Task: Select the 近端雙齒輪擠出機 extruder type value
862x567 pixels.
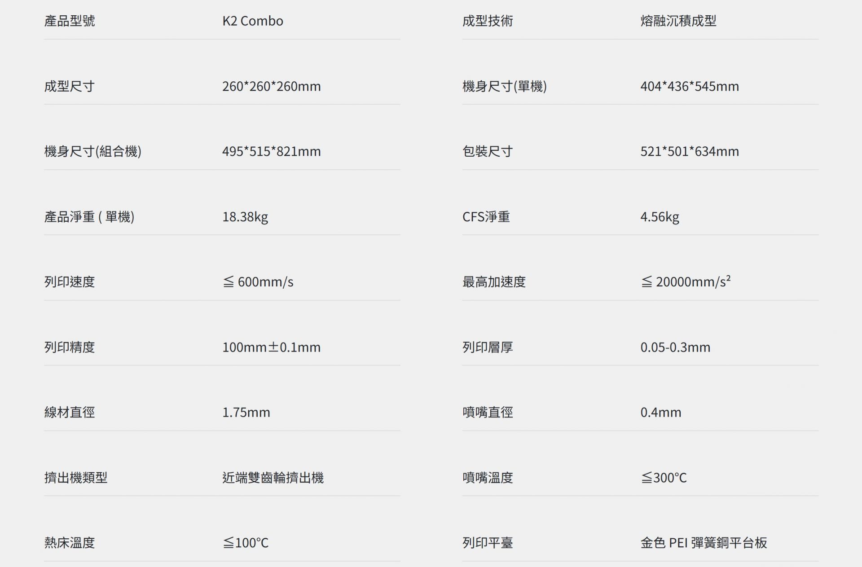Action: click(273, 478)
